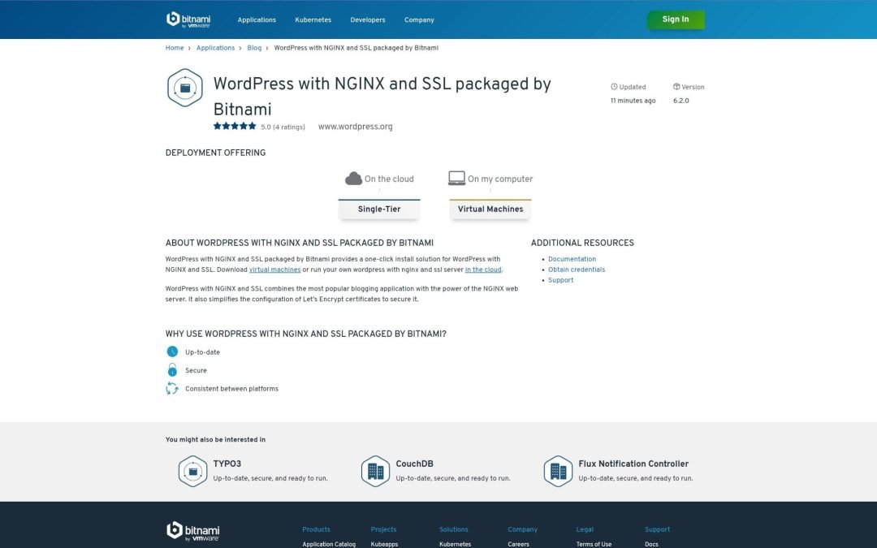Screen dimensions: 877x548
Task: Click the Up-to-date clock icon
Action: pos(172,352)
